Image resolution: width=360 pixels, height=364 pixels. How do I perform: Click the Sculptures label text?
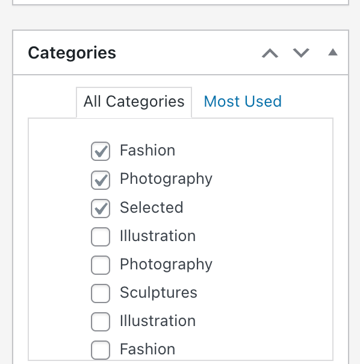158,292
